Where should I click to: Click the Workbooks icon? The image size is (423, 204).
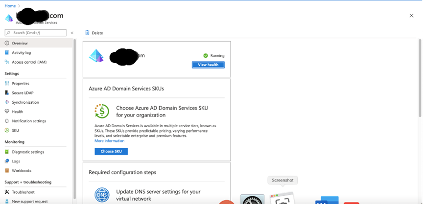[x=7, y=171]
